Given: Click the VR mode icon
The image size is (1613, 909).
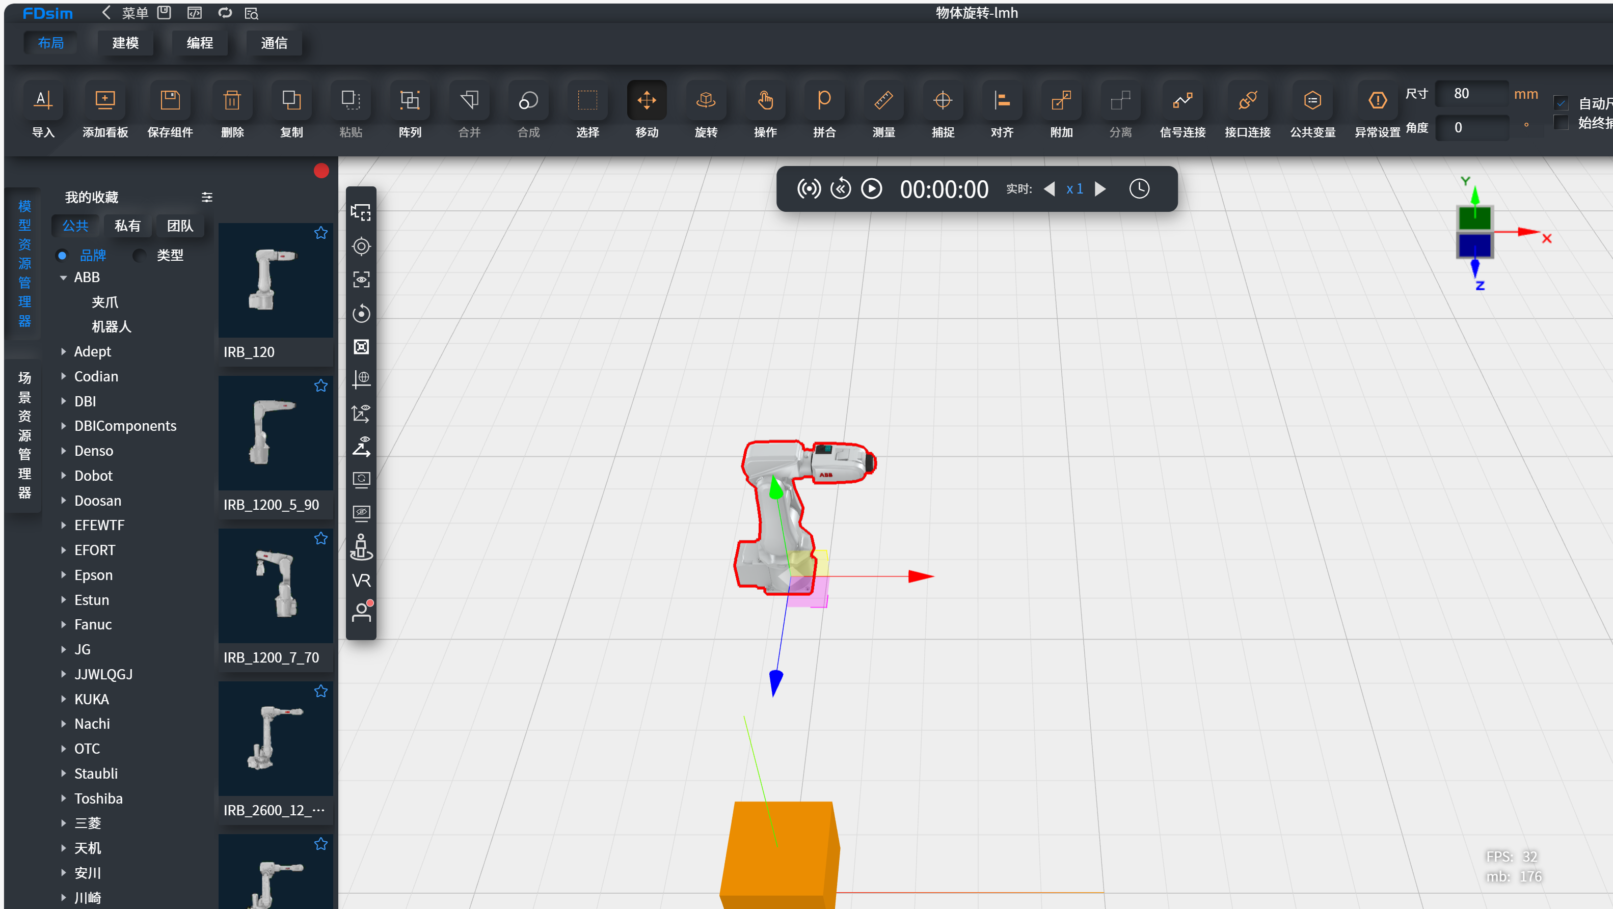Looking at the screenshot, I should pos(361,580).
